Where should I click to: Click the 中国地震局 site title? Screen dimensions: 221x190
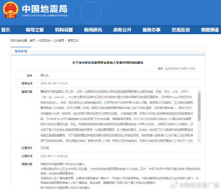(45, 9)
